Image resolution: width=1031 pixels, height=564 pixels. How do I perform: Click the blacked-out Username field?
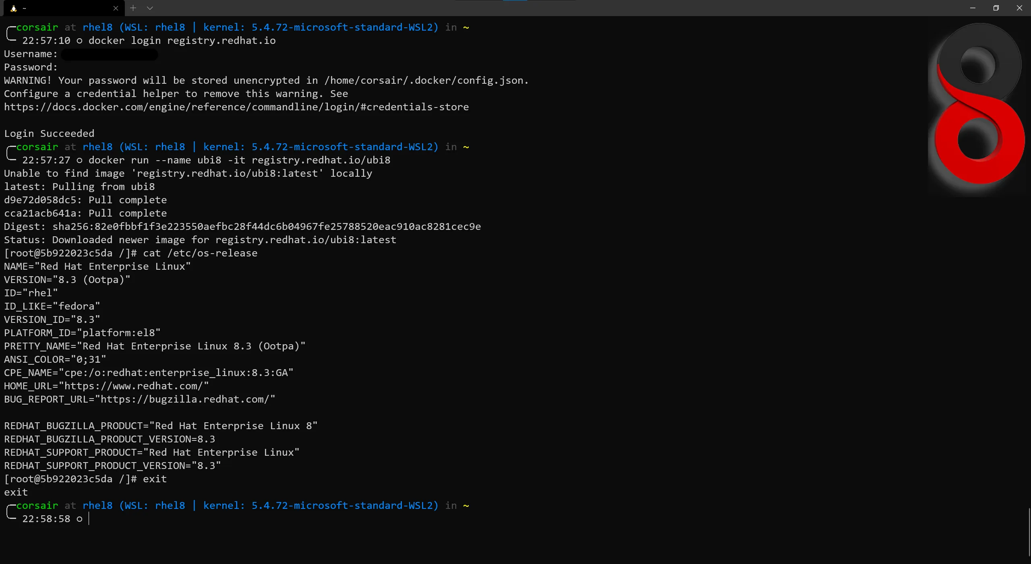tap(109, 54)
